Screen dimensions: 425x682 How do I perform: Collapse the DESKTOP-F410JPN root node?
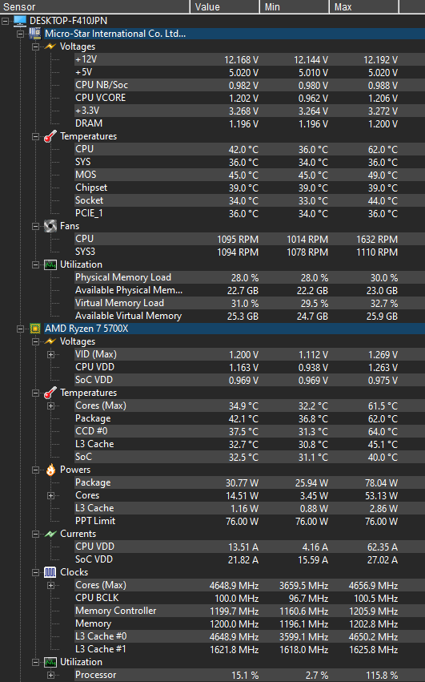click(x=6, y=21)
